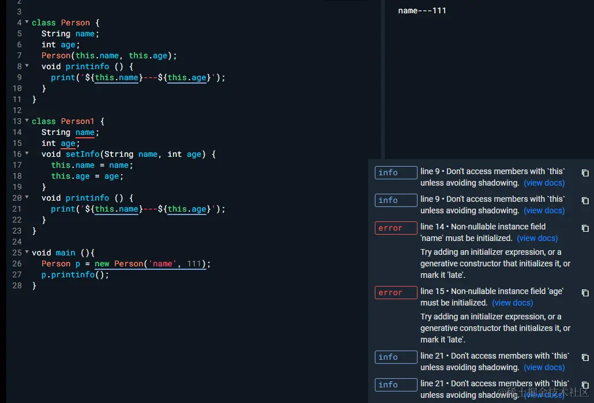Copy the second line 9 info message

[x=585, y=201]
